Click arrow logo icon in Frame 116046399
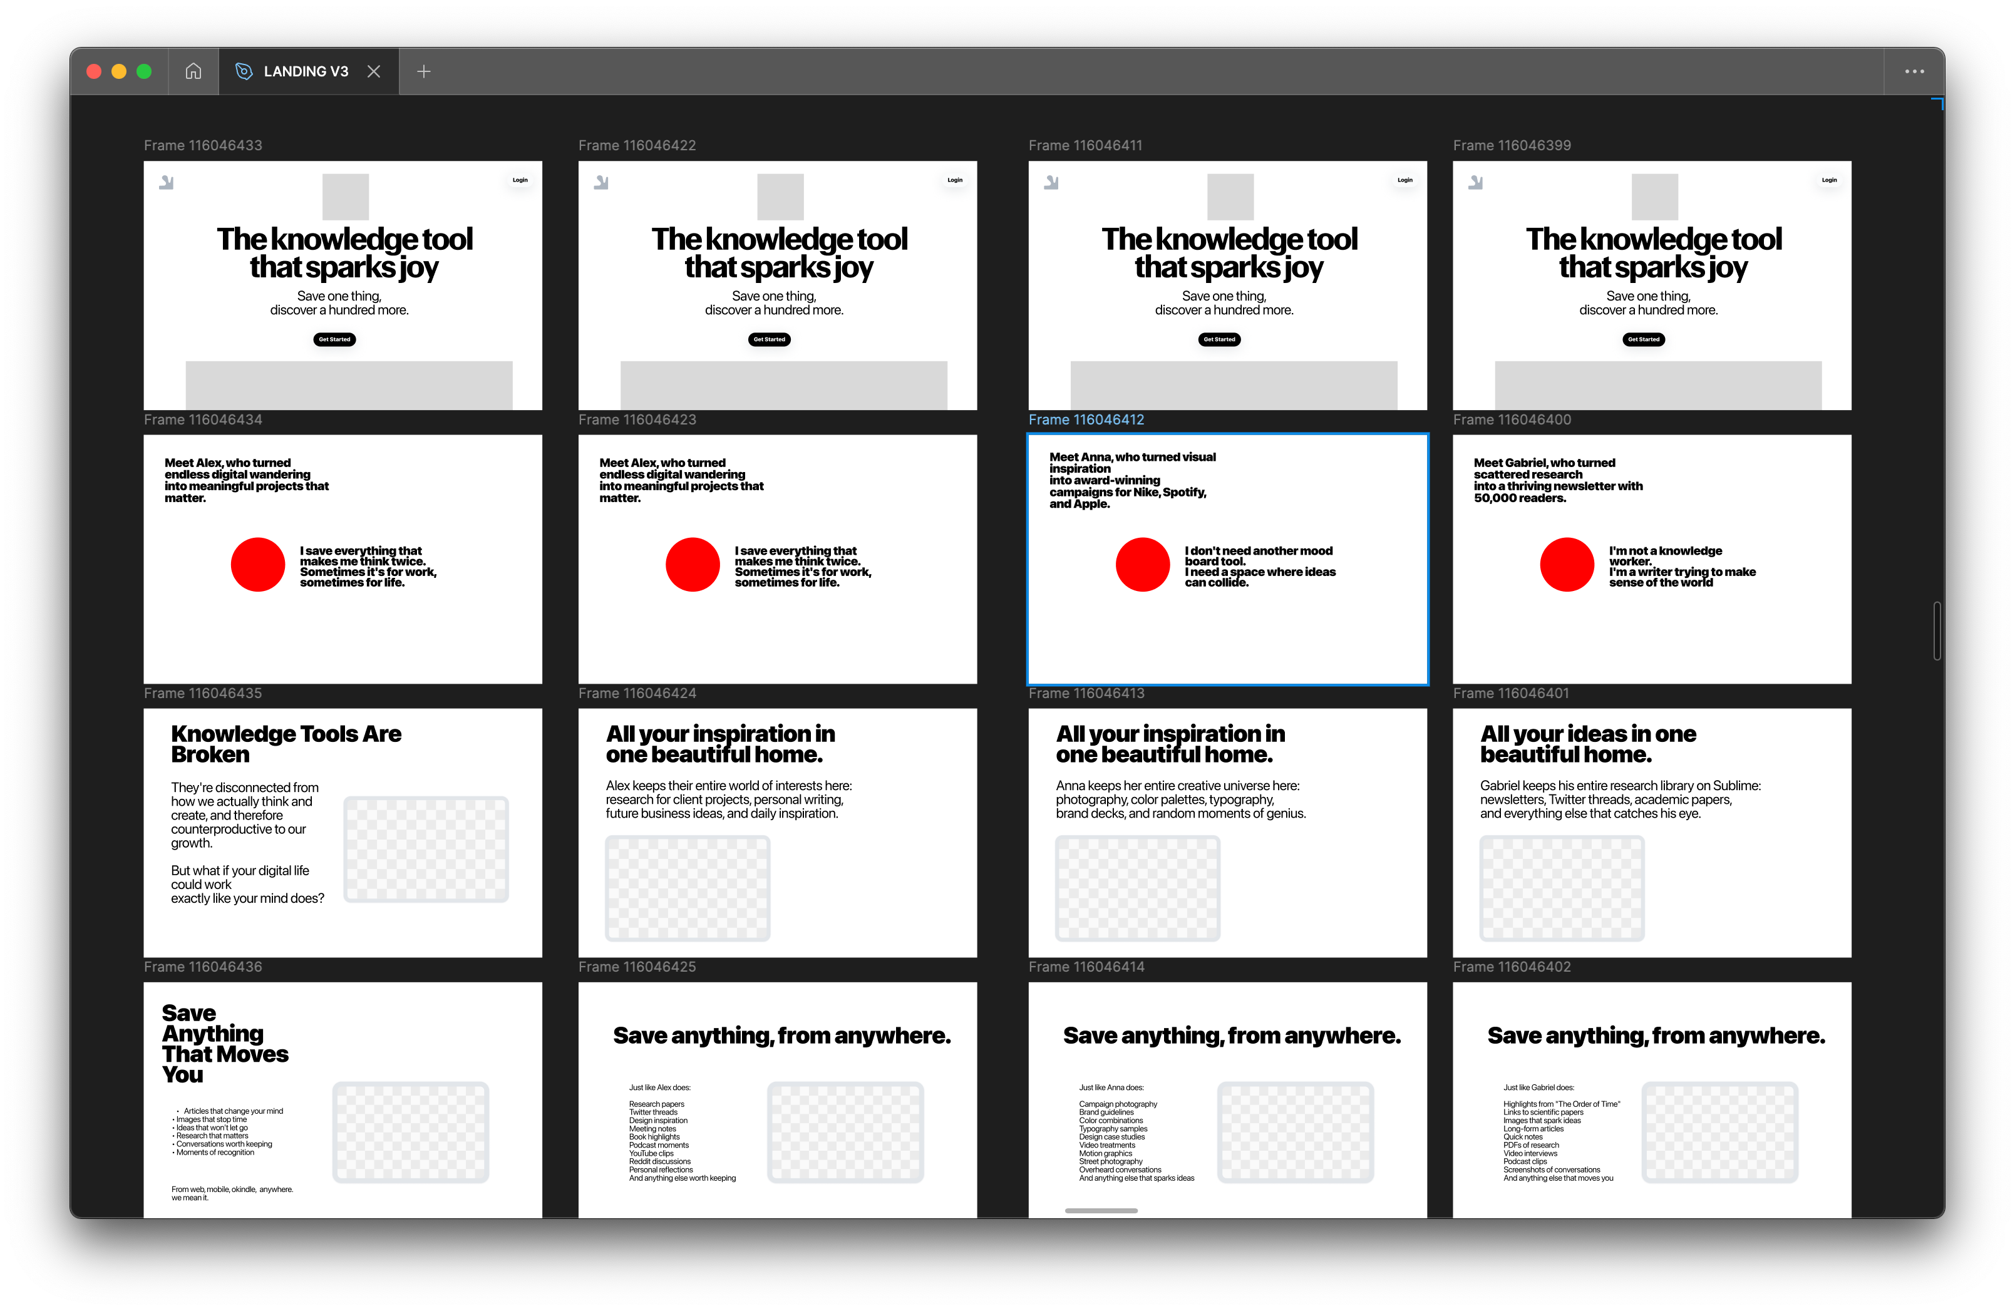 tap(1476, 182)
